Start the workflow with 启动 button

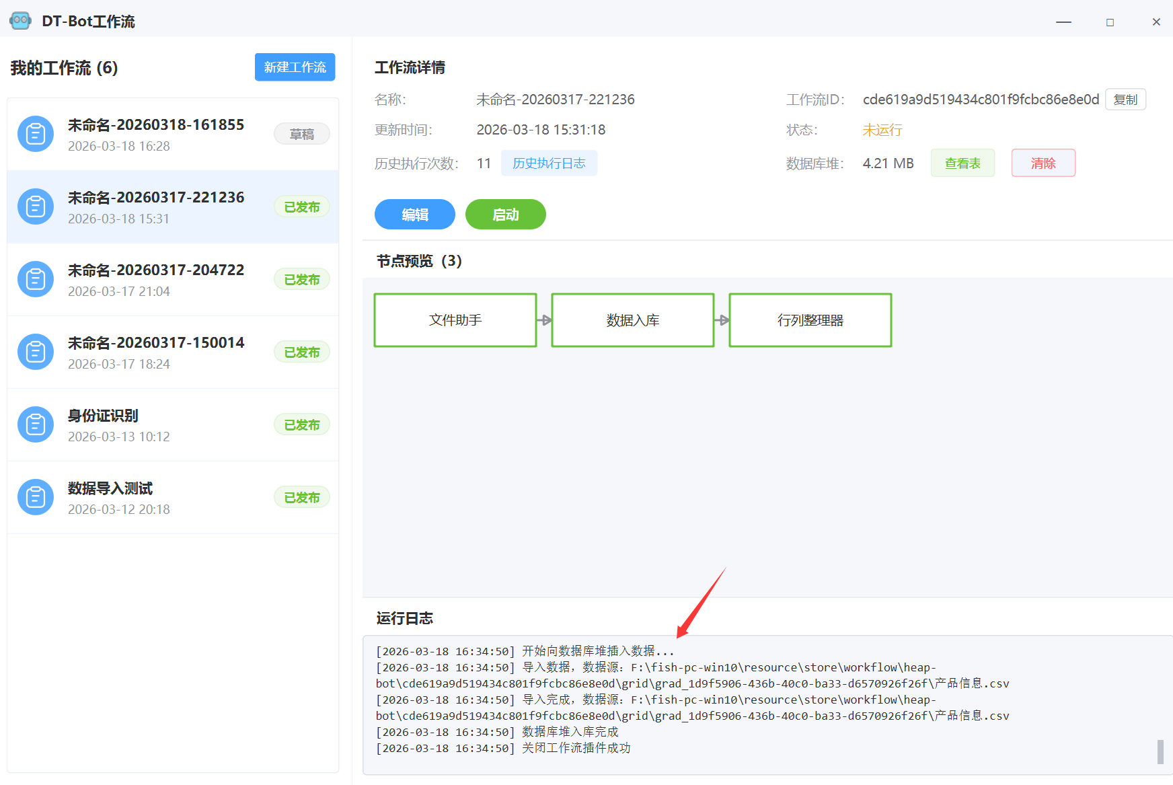click(505, 215)
